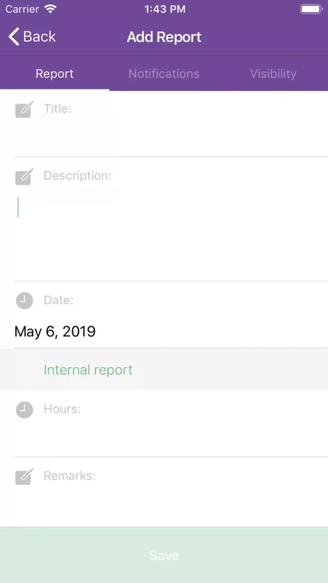Tap the clock icon beside Date

24,300
